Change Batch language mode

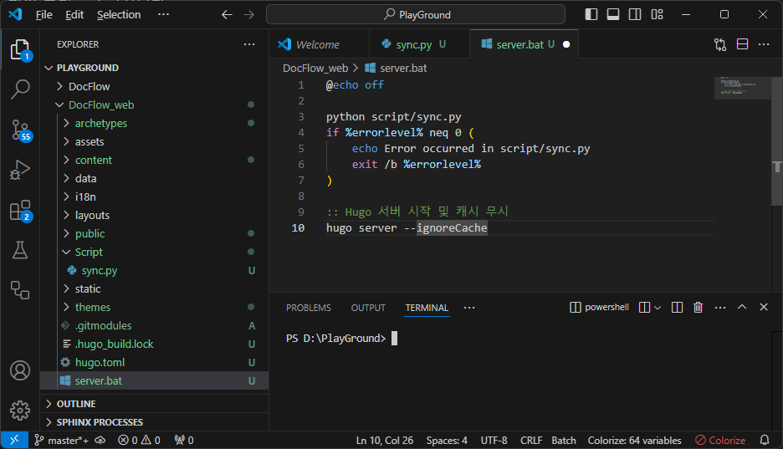click(x=564, y=440)
